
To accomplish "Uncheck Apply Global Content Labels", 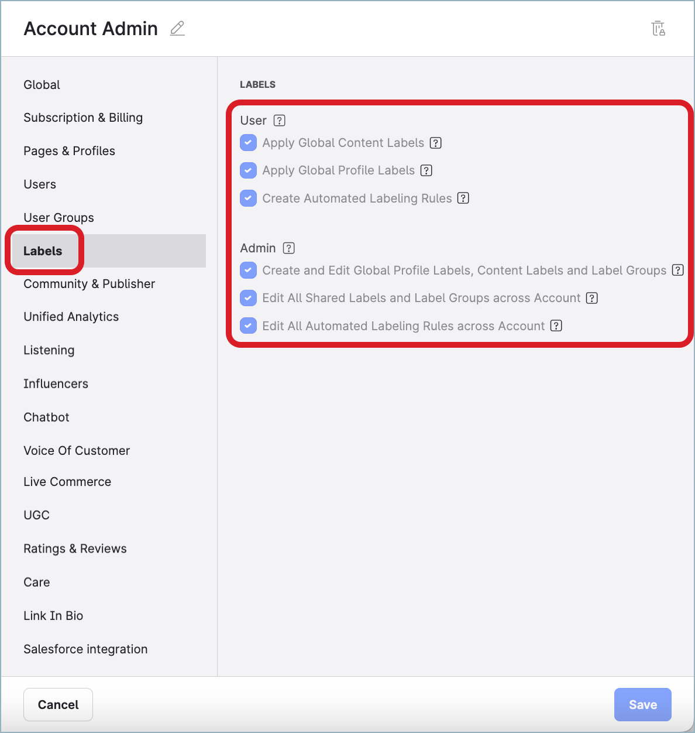I will tap(248, 142).
